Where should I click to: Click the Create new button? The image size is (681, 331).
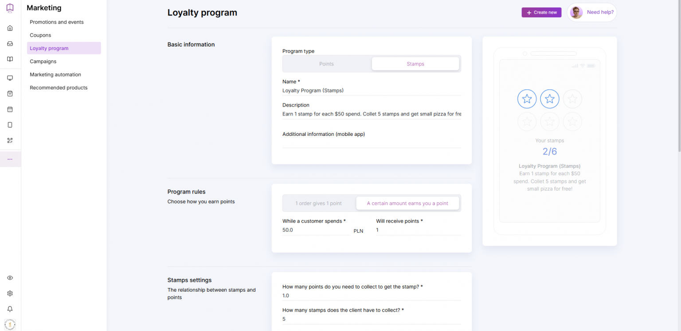(x=541, y=12)
